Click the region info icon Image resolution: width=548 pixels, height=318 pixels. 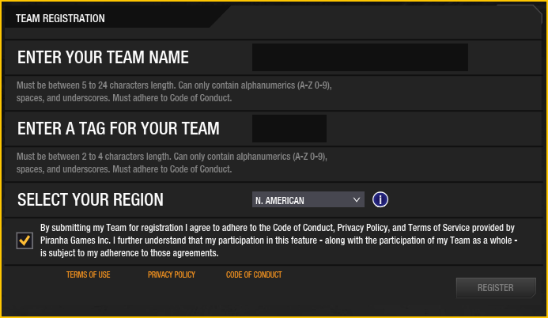381,200
